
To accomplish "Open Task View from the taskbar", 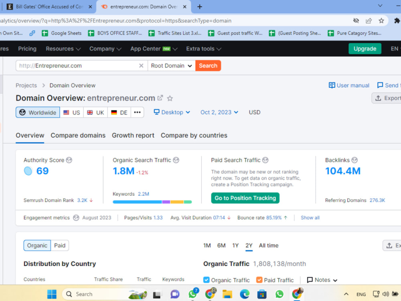I will 156,295.
